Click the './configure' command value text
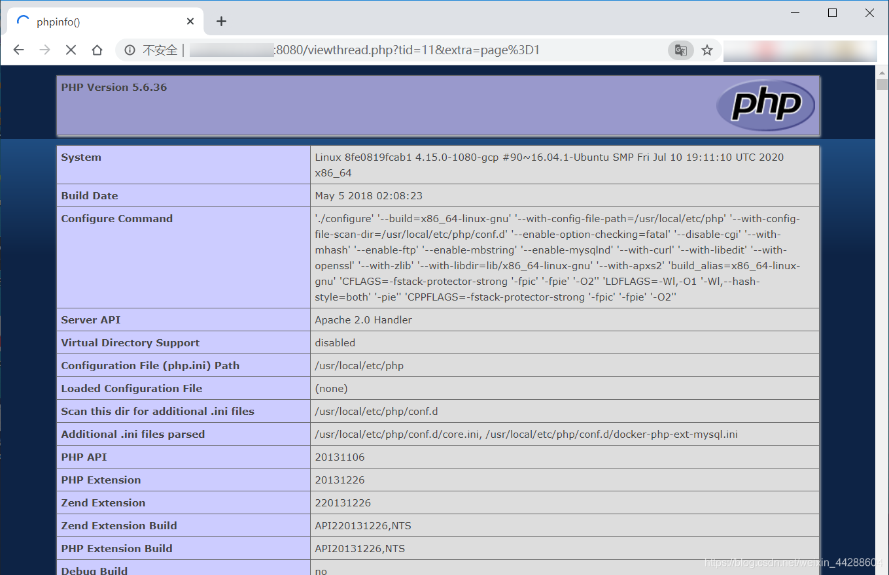 (x=557, y=258)
